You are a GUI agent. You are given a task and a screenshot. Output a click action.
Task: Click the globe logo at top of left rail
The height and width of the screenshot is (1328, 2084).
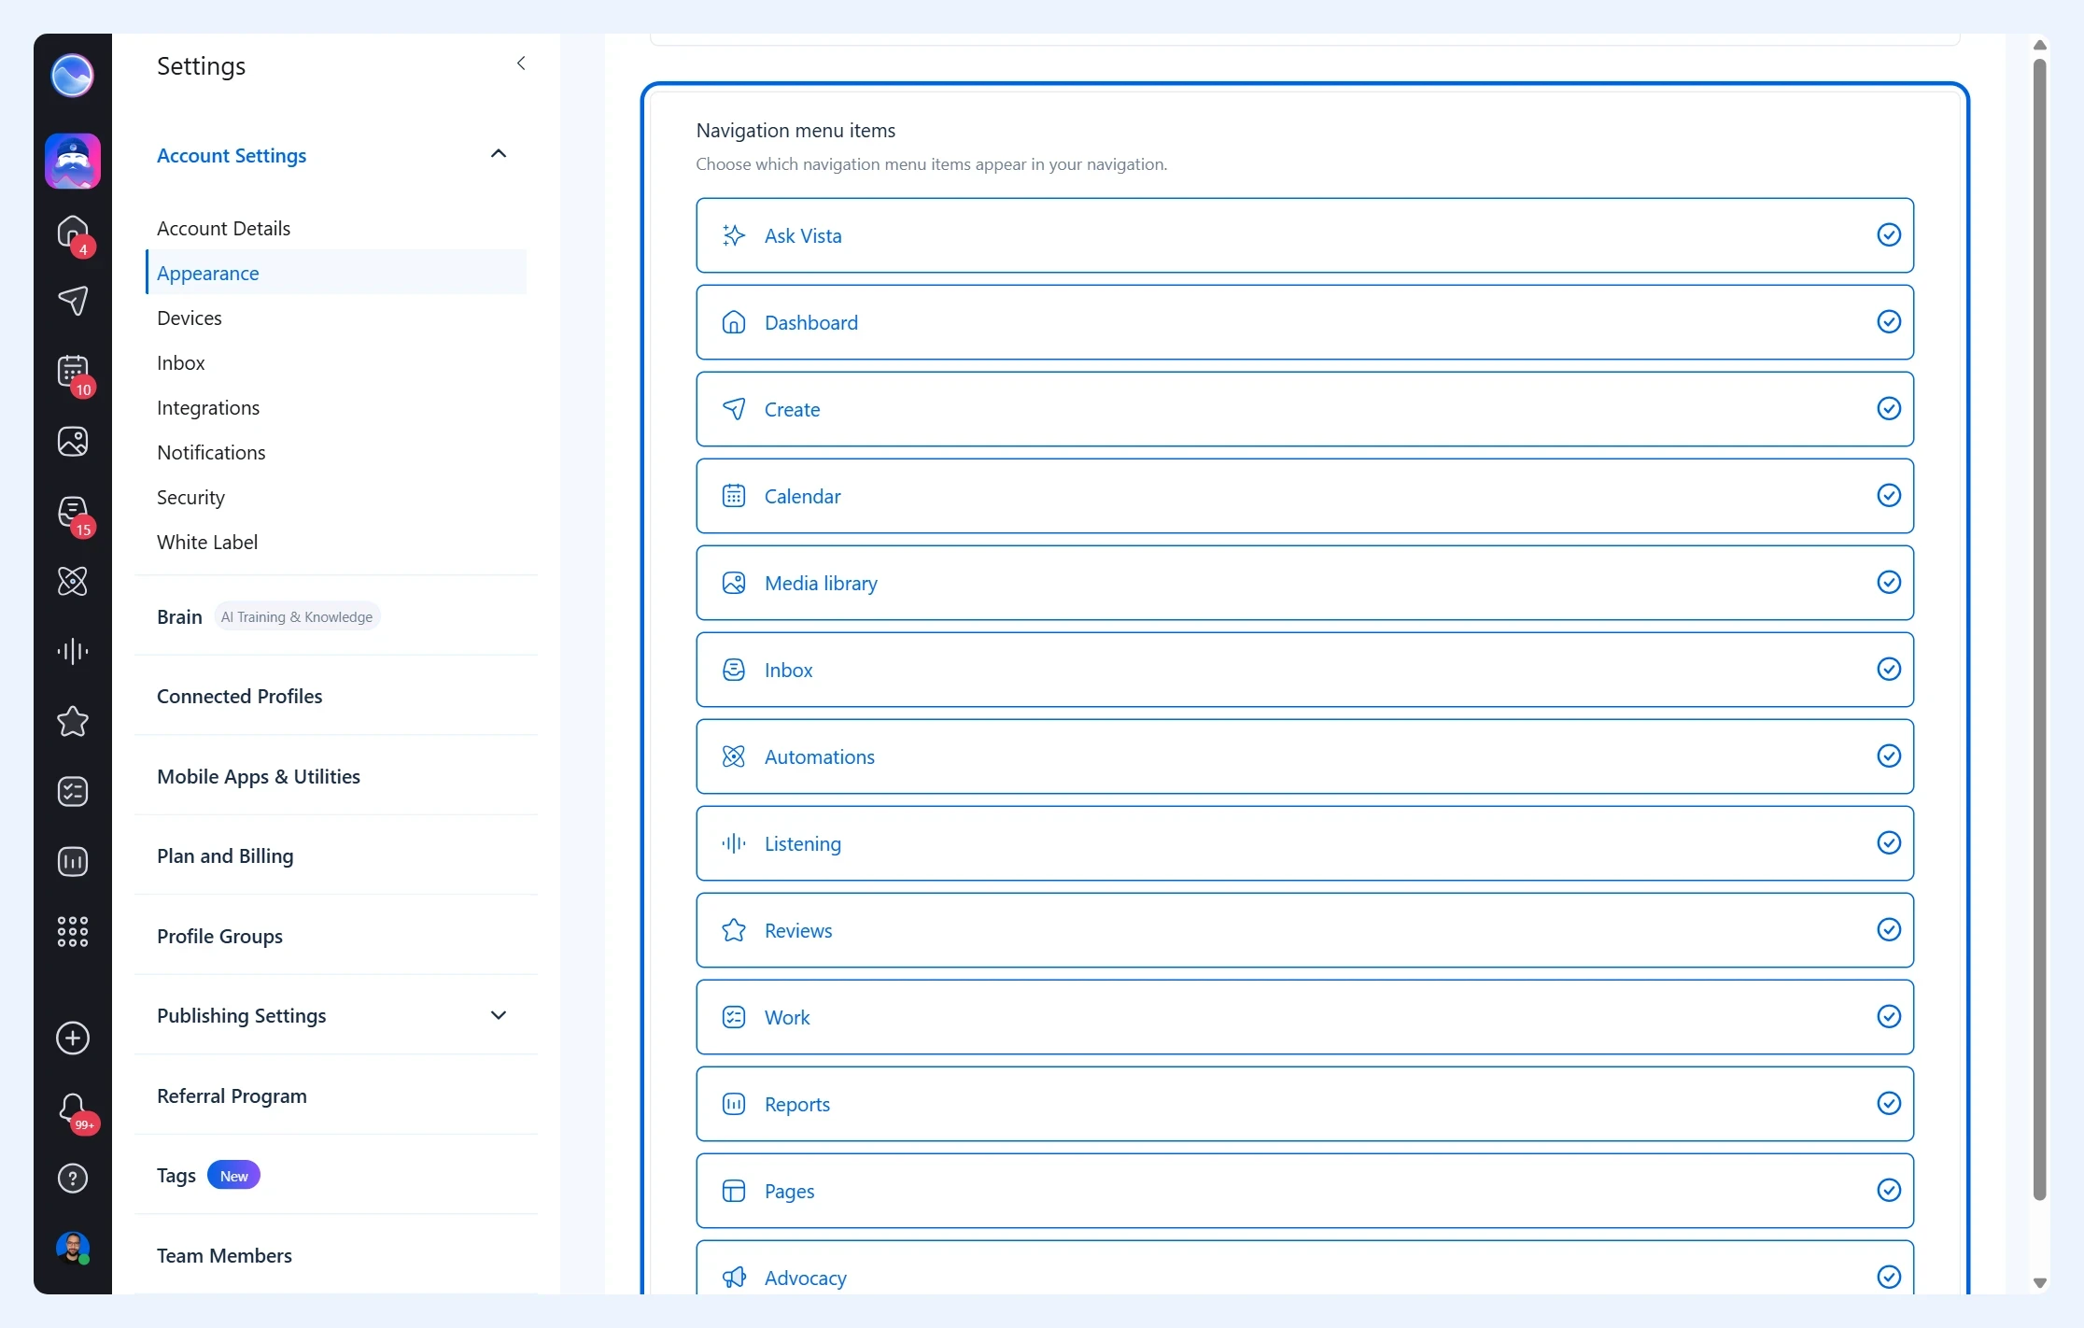(73, 76)
